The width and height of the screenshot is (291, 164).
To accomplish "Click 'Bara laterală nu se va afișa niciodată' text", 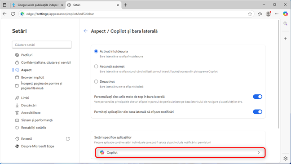I will point(122,87).
